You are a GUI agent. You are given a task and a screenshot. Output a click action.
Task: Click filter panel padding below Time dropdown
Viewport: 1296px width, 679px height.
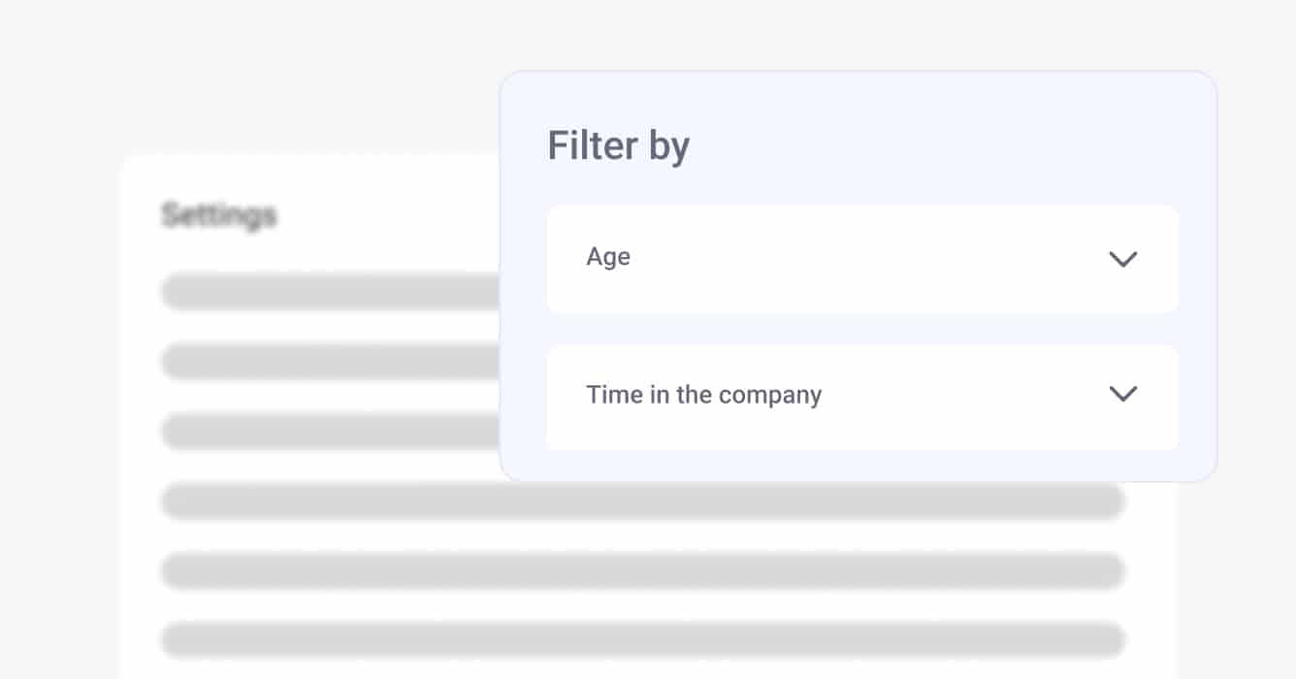click(861, 466)
